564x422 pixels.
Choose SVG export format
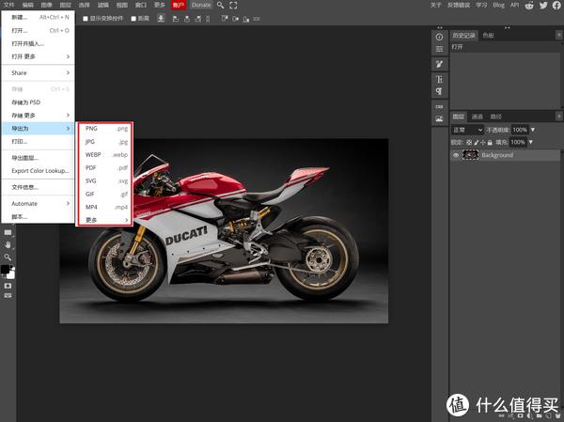point(104,180)
